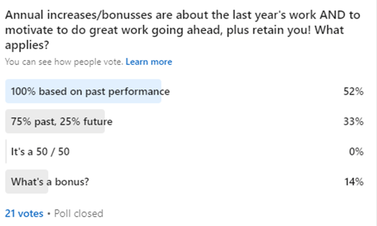Click the thin bar left of "It's a 50 / 50"
The height and width of the screenshot is (226, 377).
(x=6, y=152)
